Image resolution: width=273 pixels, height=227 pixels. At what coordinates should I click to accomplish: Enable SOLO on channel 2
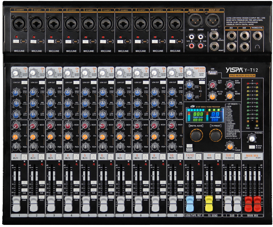(41, 183)
